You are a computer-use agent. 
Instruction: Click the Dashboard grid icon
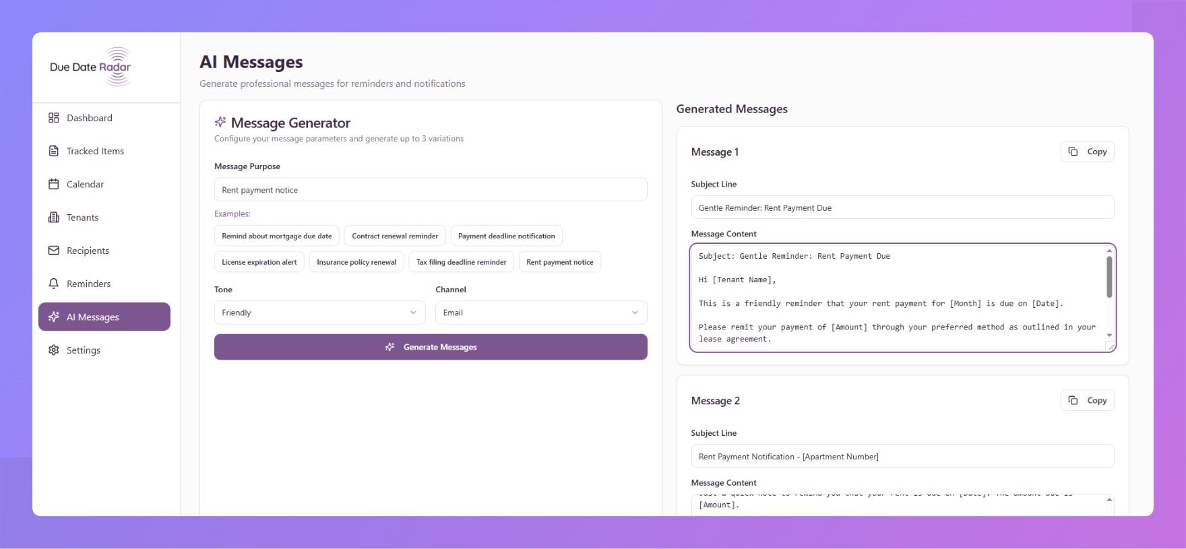point(54,118)
